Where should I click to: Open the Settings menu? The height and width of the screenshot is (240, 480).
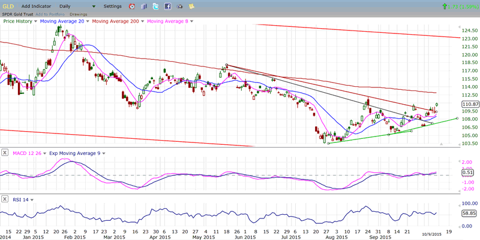112,6
